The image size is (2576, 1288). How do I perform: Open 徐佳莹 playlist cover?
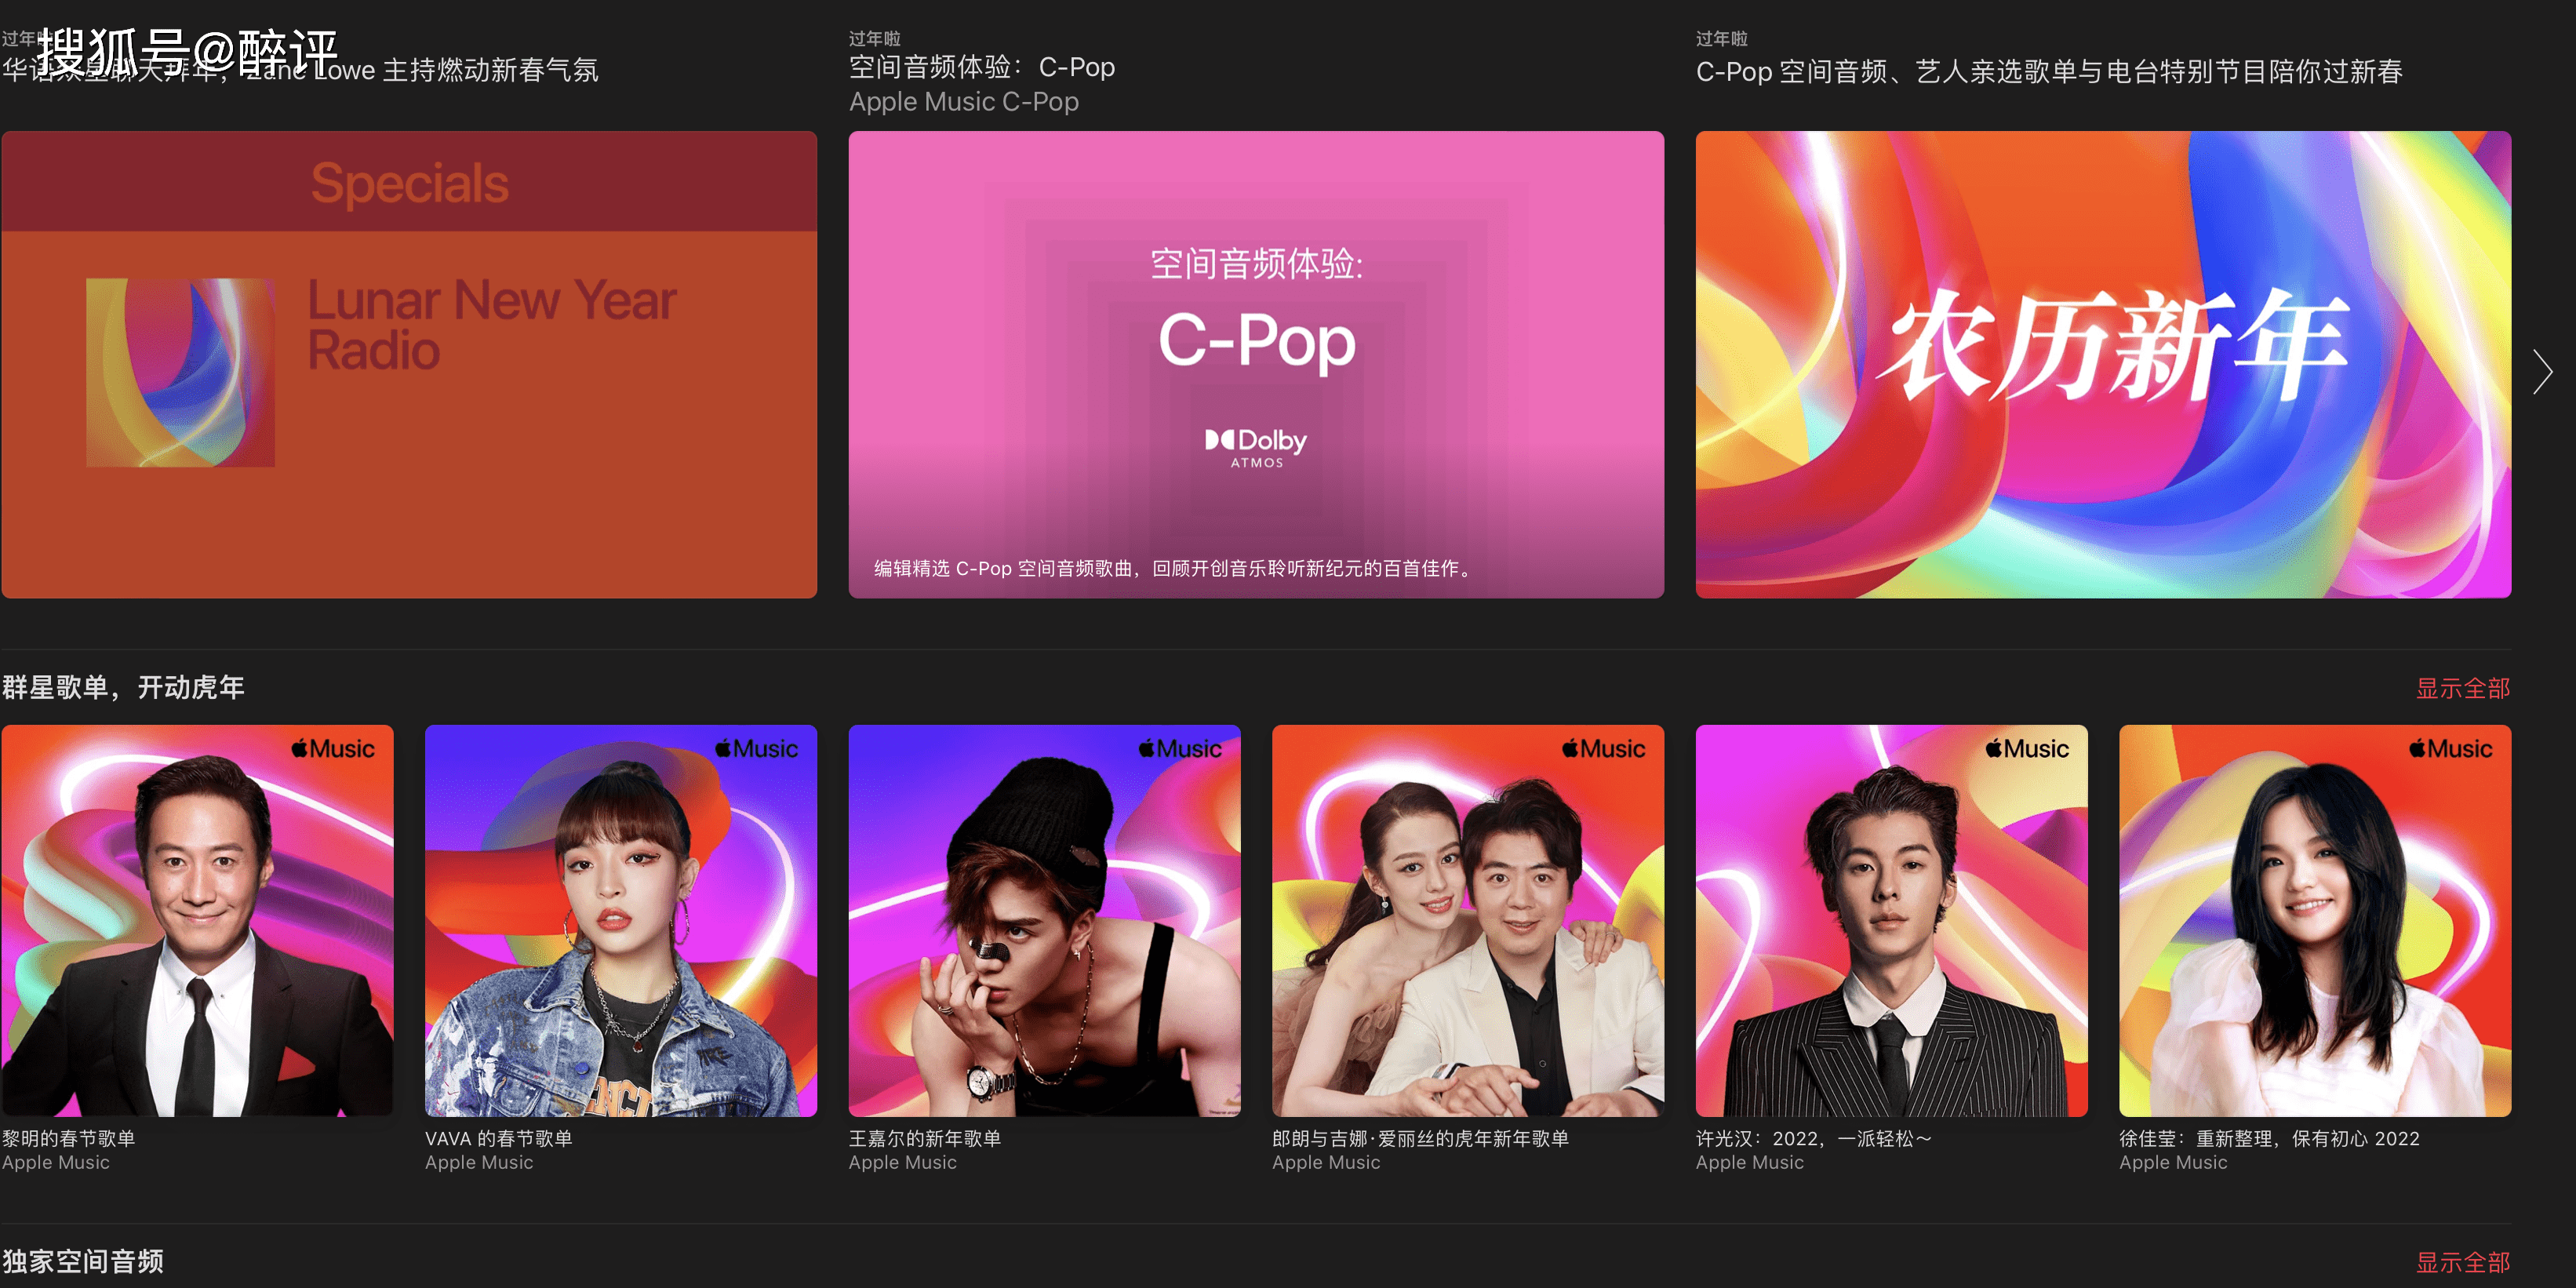point(2315,920)
